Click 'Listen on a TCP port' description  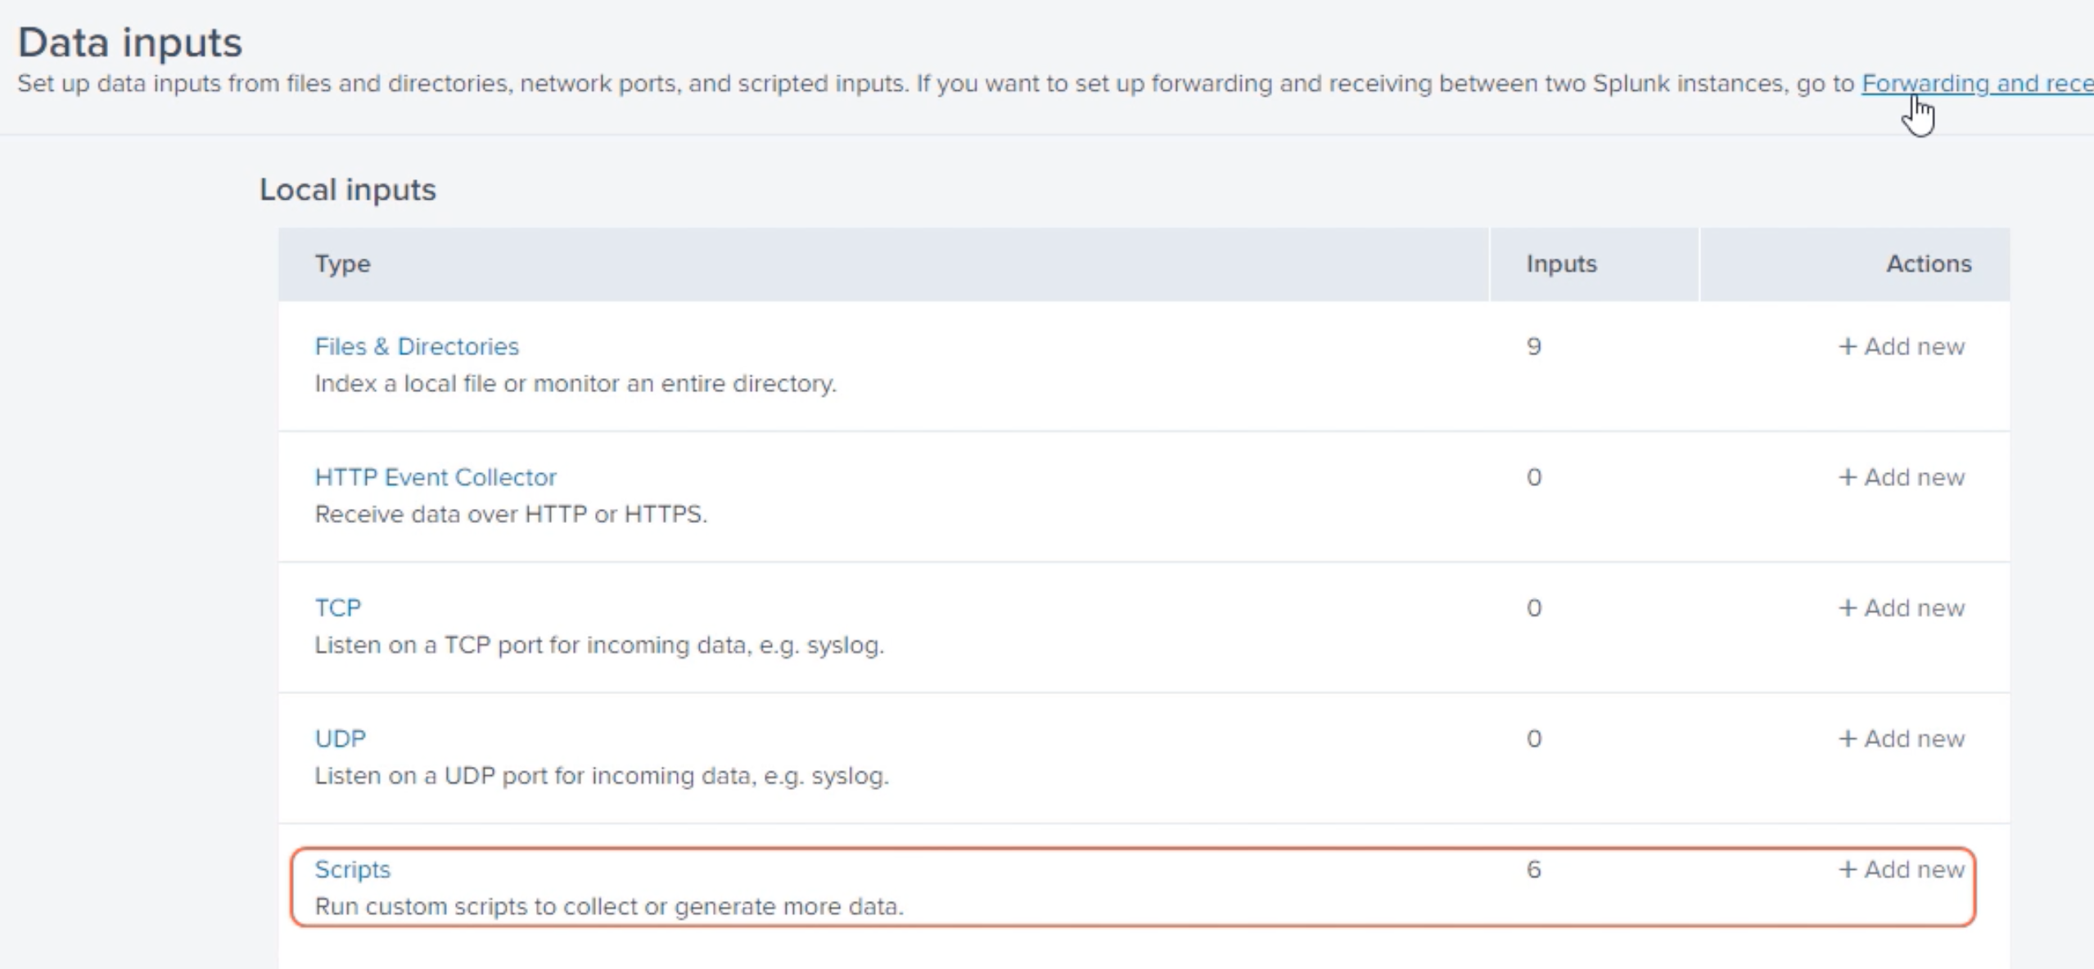click(599, 646)
